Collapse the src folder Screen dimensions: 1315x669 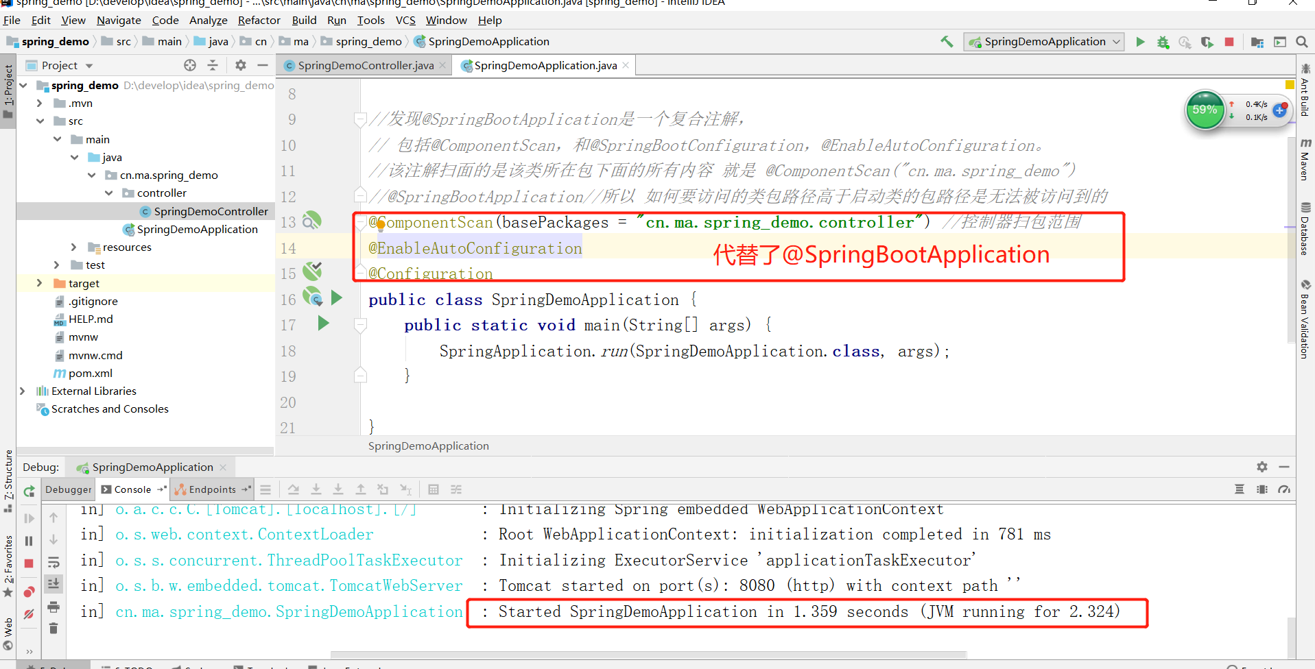39,121
